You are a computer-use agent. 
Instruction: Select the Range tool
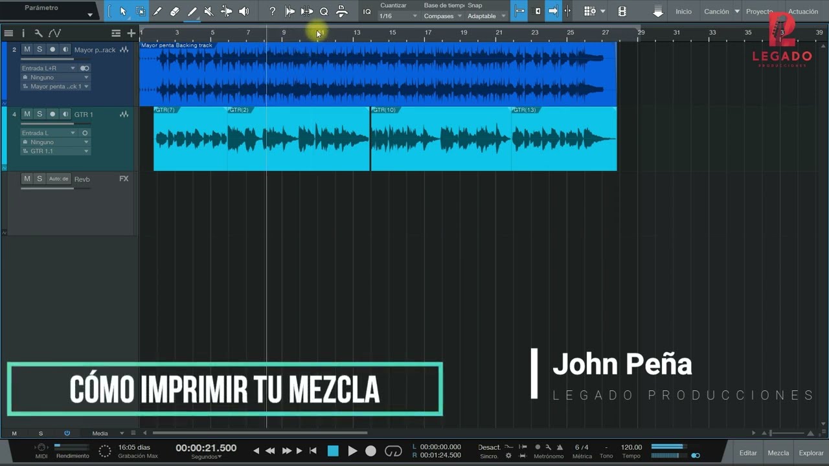pos(141,11)
